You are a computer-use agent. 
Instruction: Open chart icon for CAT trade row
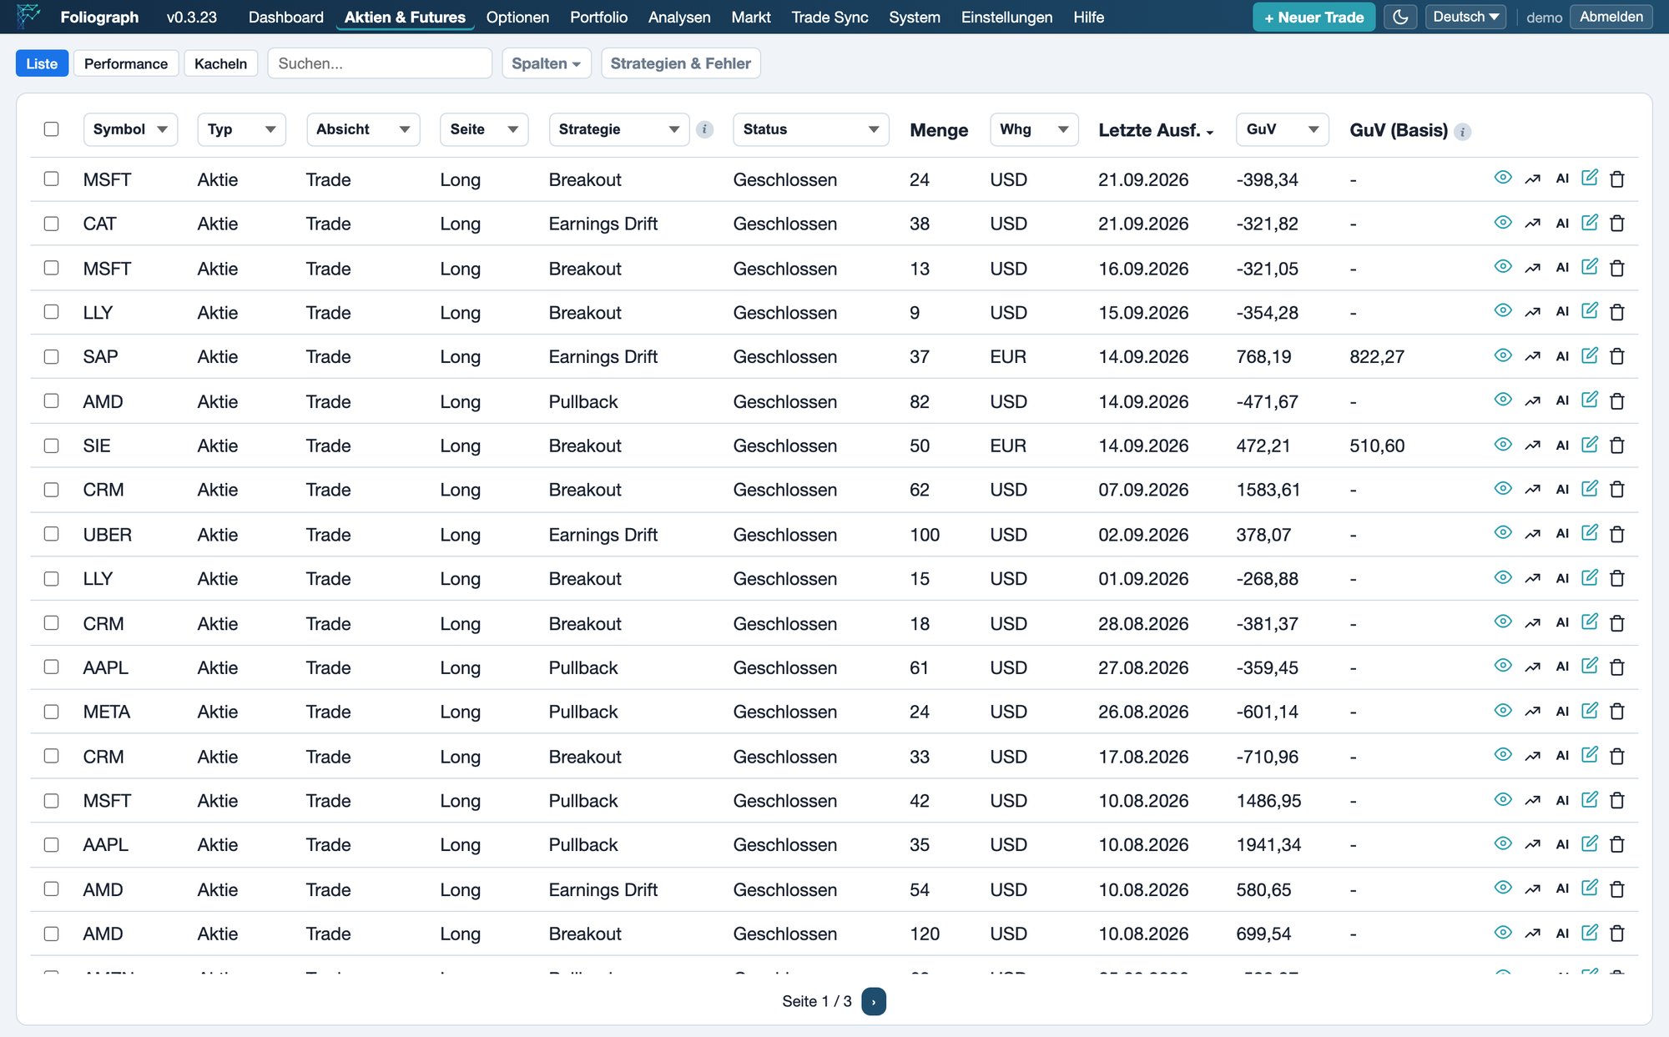point(1532,224)
